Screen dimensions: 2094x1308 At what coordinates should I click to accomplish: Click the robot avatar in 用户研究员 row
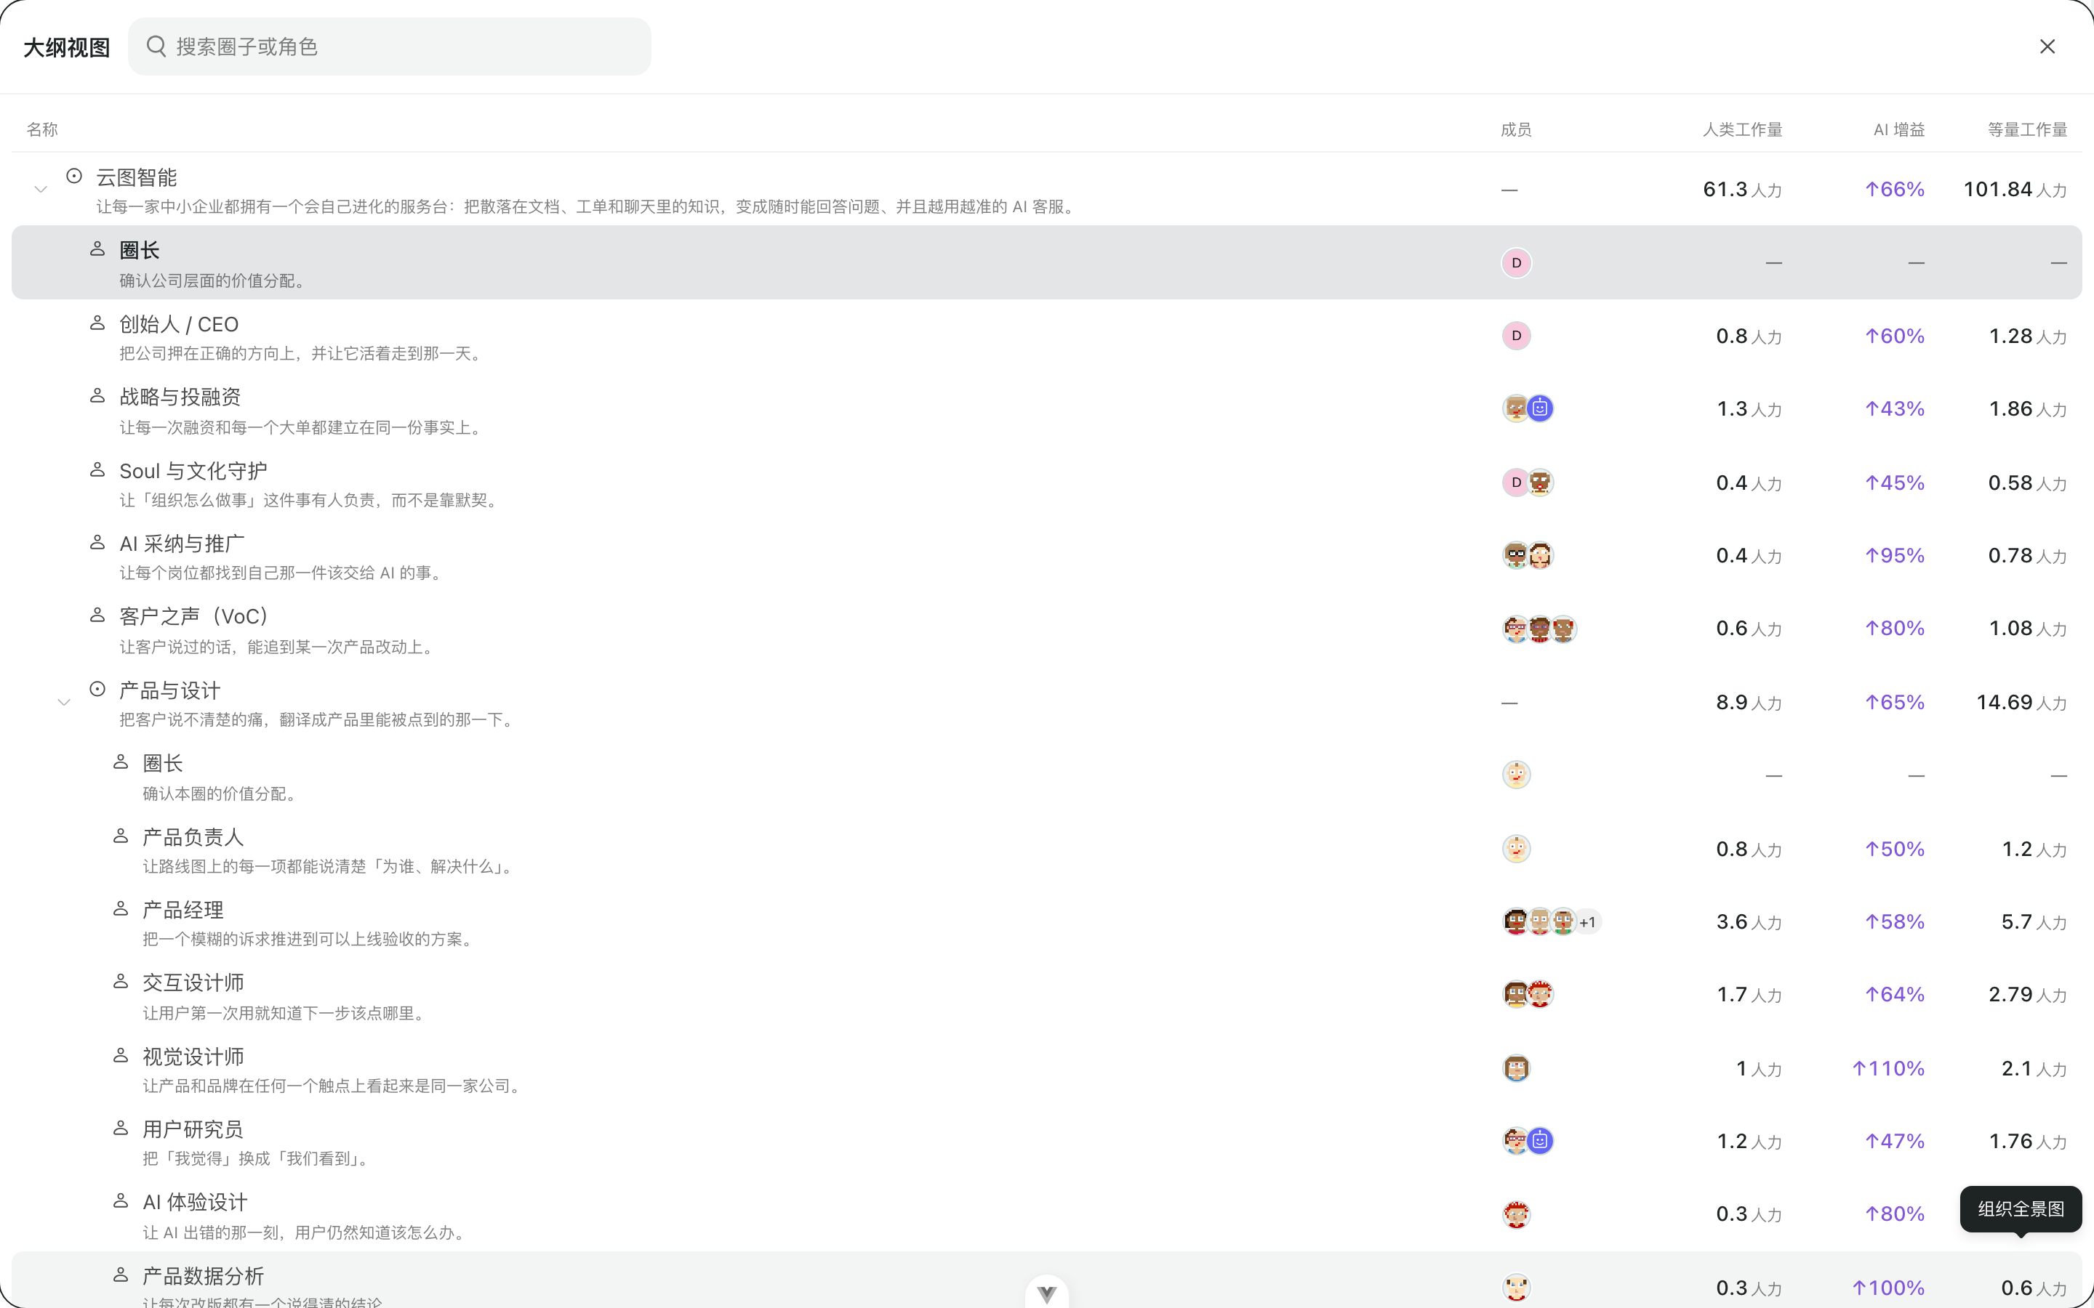point(1540,1141)
